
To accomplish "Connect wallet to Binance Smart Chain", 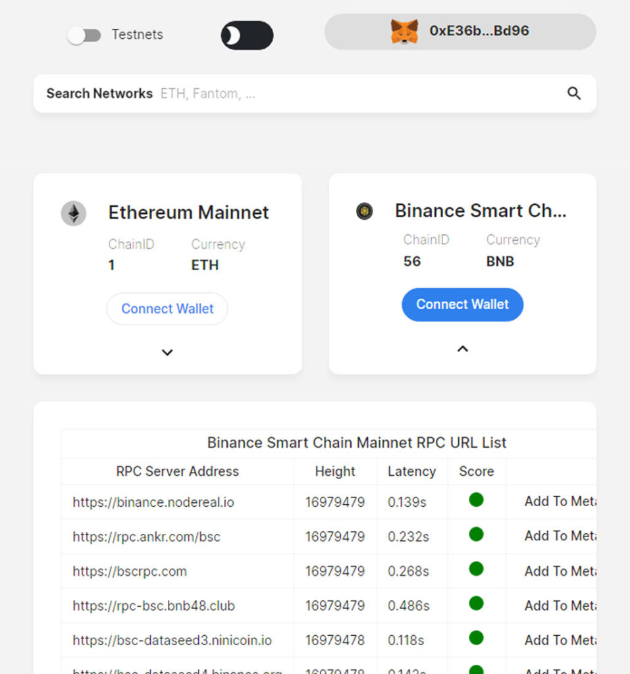I will click(x=462, y=304).
